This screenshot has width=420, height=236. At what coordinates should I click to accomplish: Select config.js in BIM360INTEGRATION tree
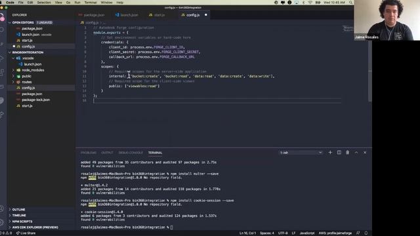[28, 88]
